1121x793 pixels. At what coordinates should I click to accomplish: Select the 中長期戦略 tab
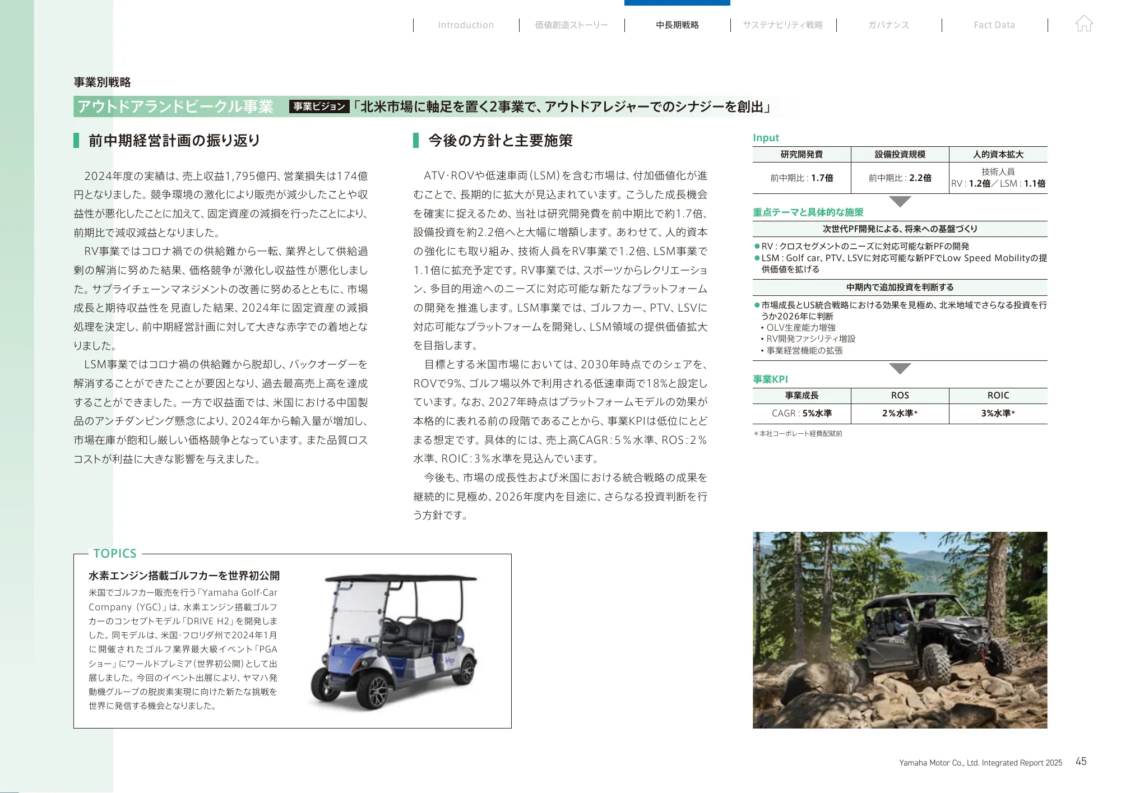pos(678,25)
